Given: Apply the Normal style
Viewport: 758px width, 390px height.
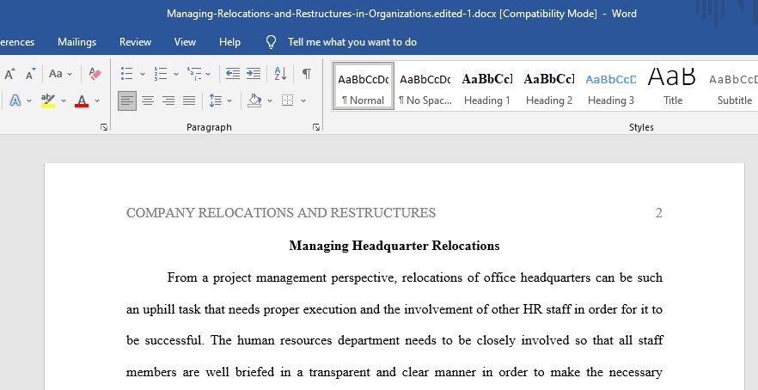Looking at the screenshot, I should pyautogui.click(x=363, y=86).
